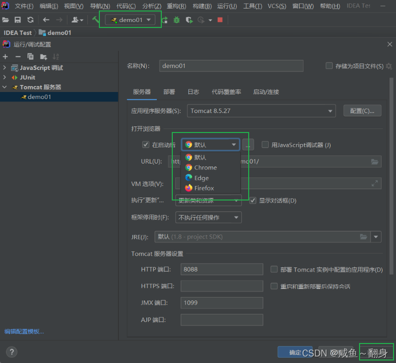Run with Coverage shield icon
396x363 pixels.
pos(189,19)
